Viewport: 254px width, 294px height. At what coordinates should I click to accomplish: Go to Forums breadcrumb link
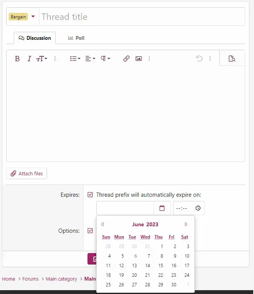click(x=31, y=279)
